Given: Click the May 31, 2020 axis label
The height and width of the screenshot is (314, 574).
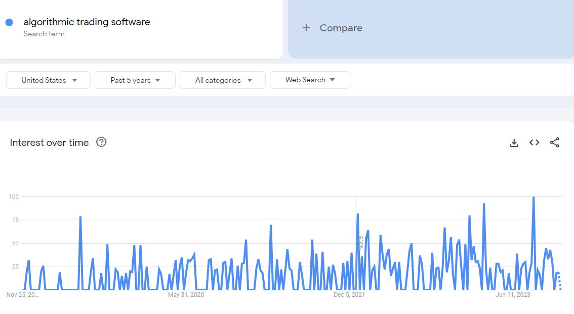Looking at the screenshot, I should point(186,295).
